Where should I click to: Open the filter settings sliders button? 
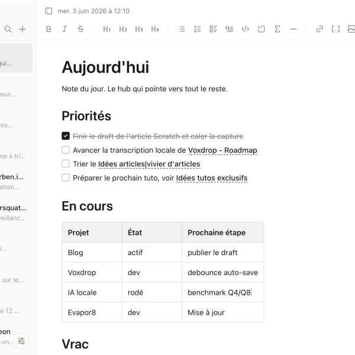click(x=21, y=341)
